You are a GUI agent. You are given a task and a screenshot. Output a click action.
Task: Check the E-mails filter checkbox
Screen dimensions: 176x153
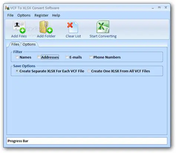67,57
